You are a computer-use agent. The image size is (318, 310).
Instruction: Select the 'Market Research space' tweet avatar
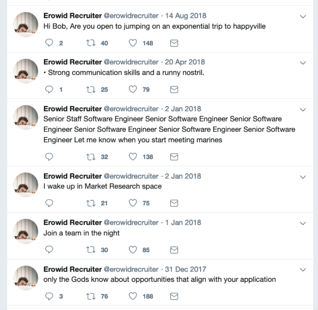(26, 185)
